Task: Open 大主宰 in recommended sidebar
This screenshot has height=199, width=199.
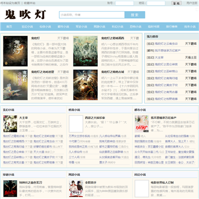Action: coord(159,57)
